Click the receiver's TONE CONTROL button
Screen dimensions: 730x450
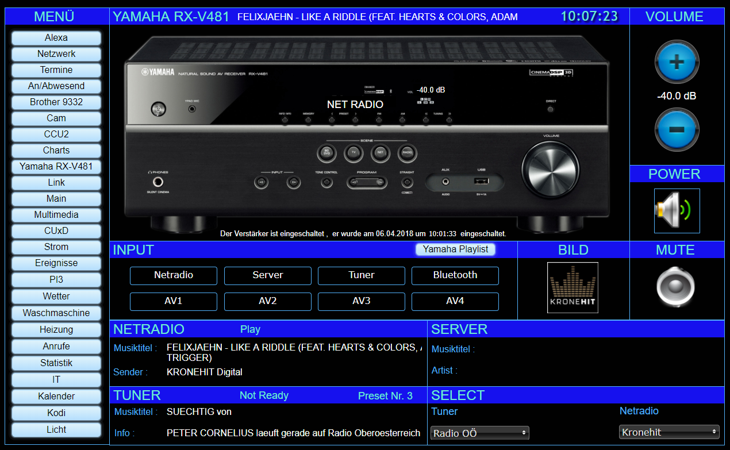pos(326,183)
